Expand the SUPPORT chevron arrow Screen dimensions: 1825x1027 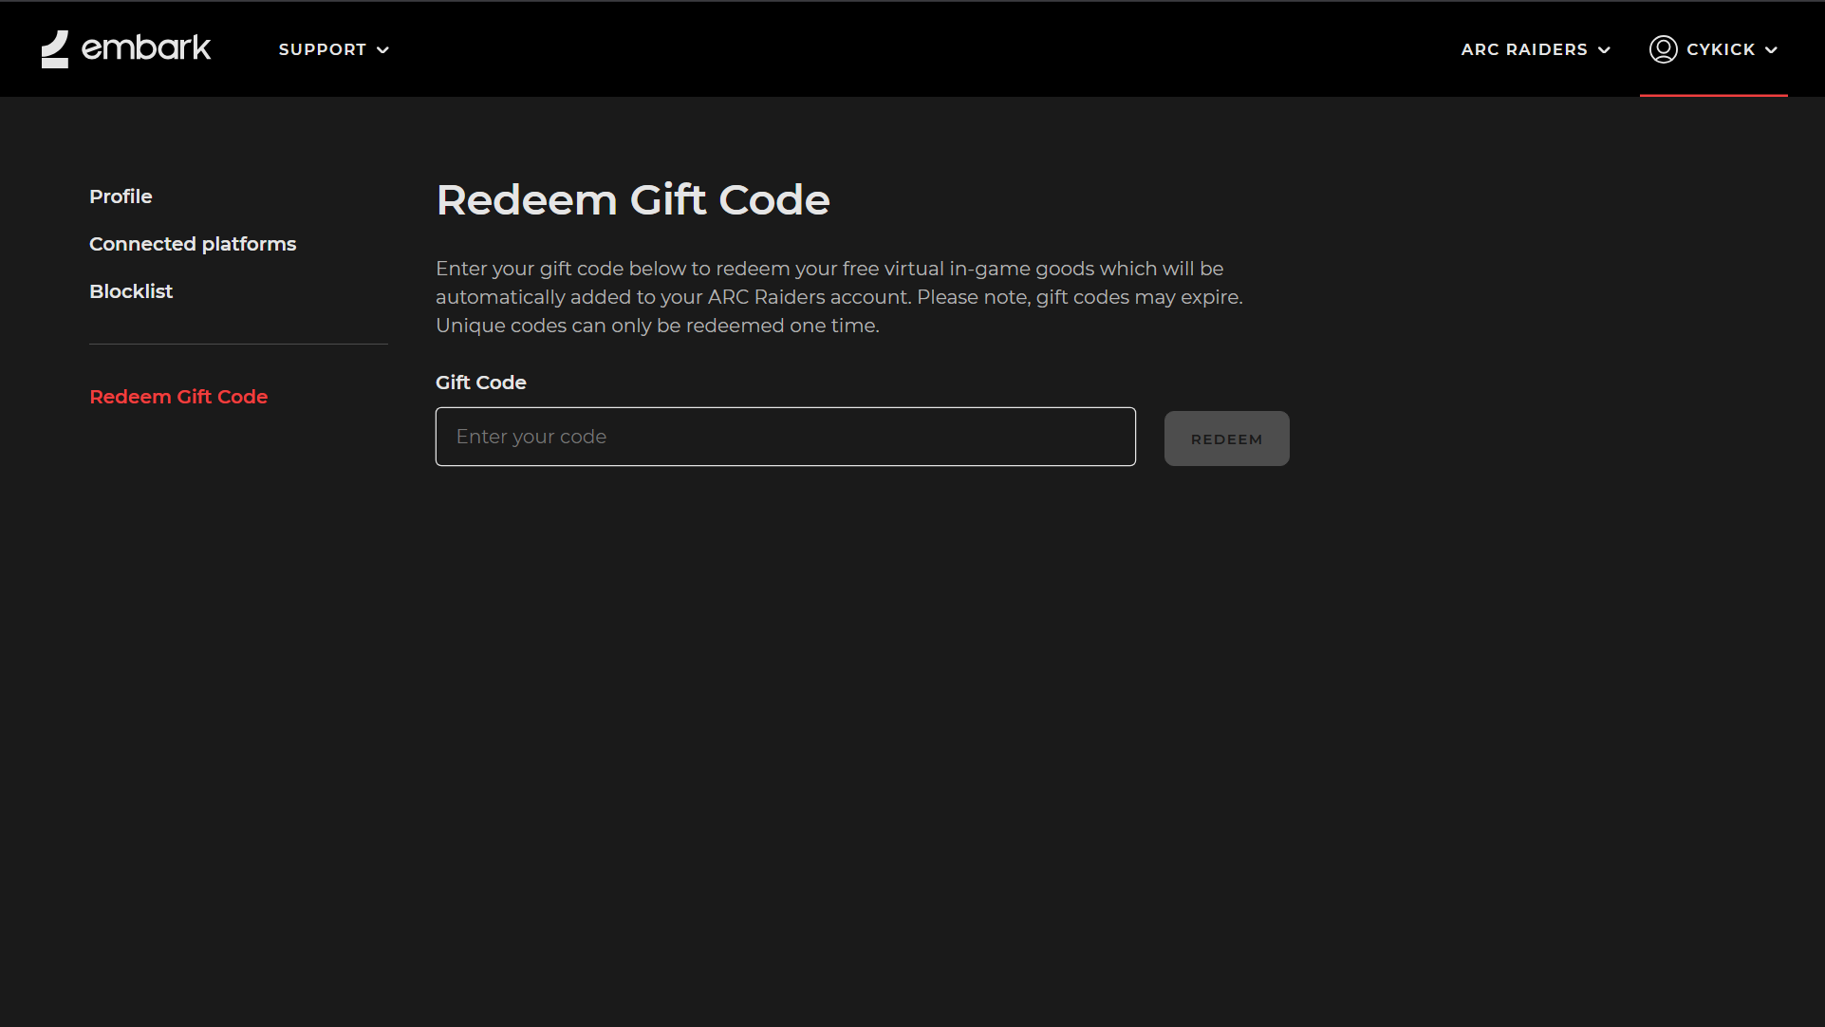383,50
